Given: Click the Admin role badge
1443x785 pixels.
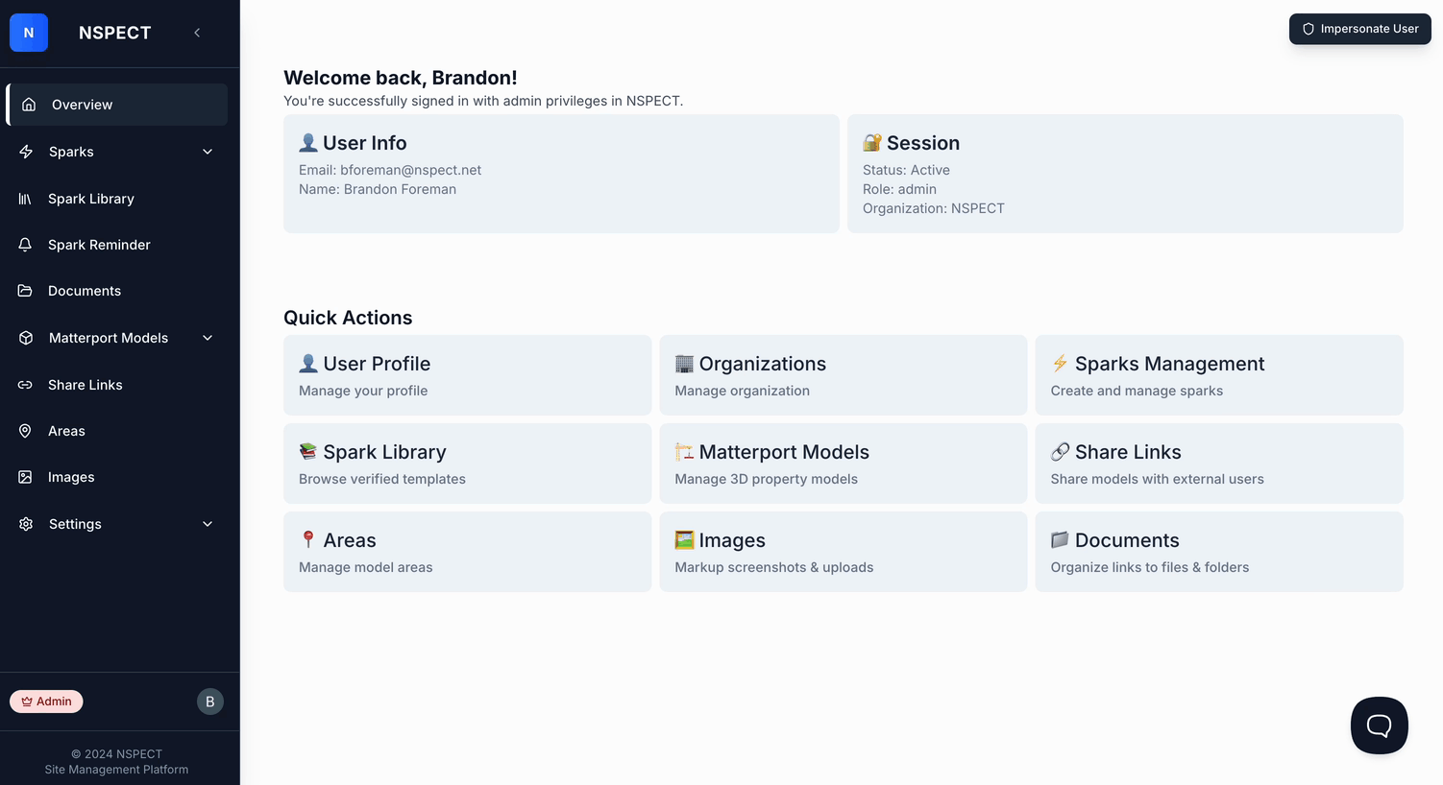Looking at the screenshot, I should coord(46,702).
